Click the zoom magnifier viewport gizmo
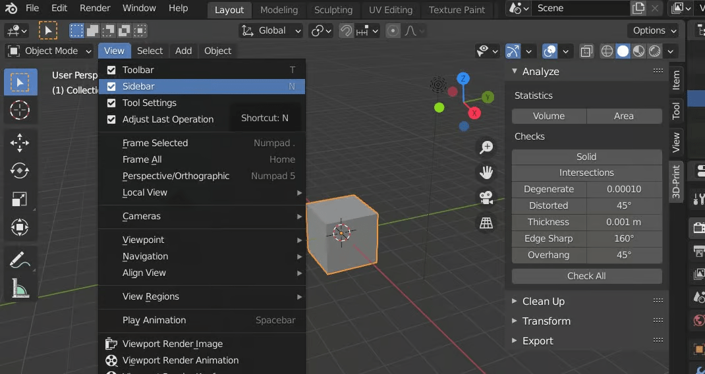Screen dimensions: 705x374 (486, 147)
